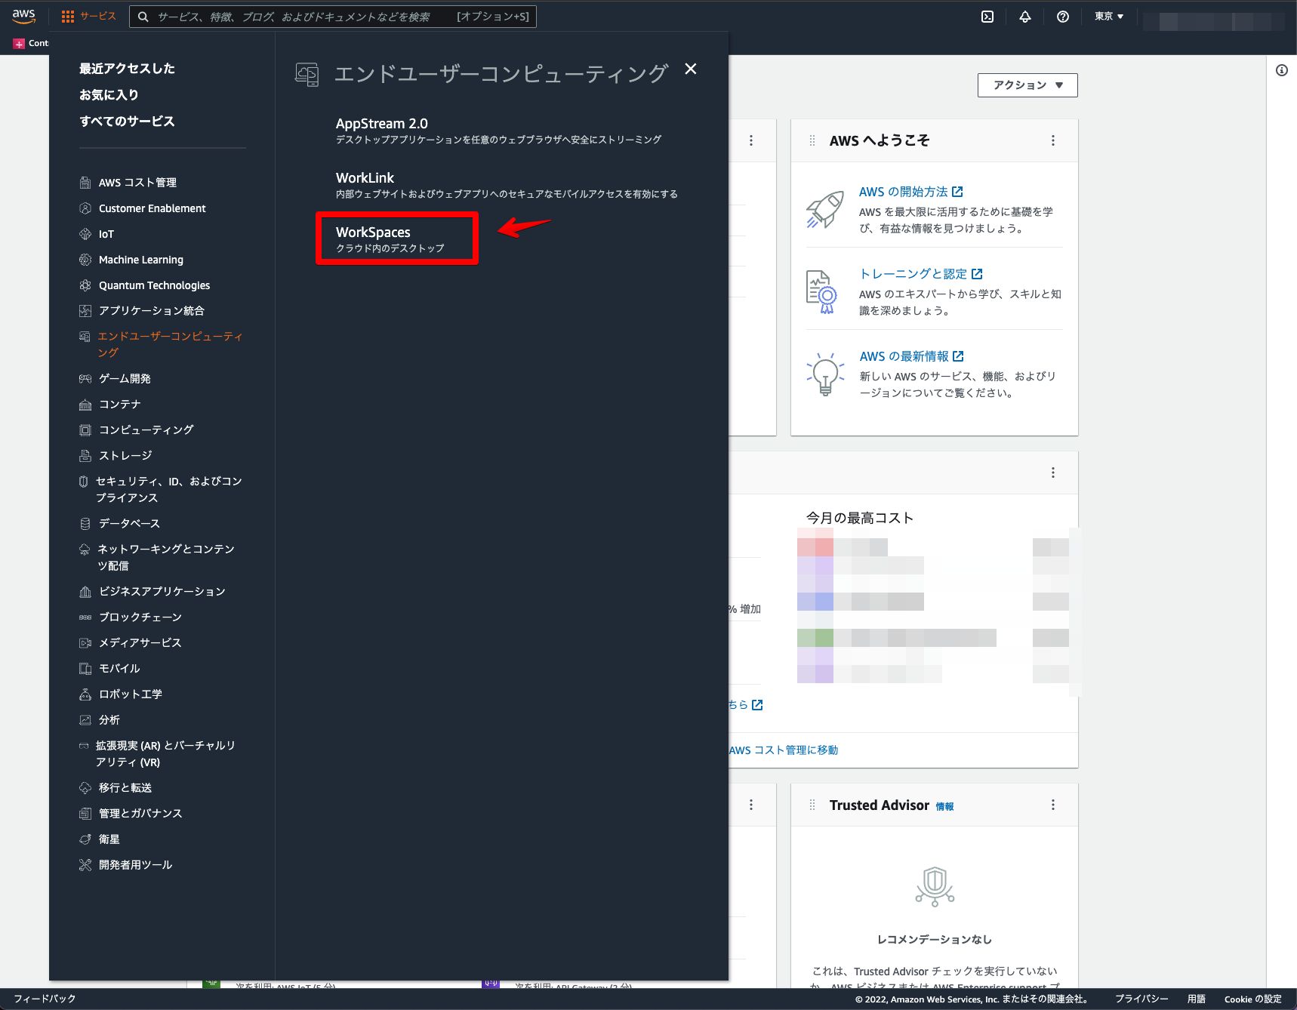Open the アクション dropdown

click(x=1027, y=85)
